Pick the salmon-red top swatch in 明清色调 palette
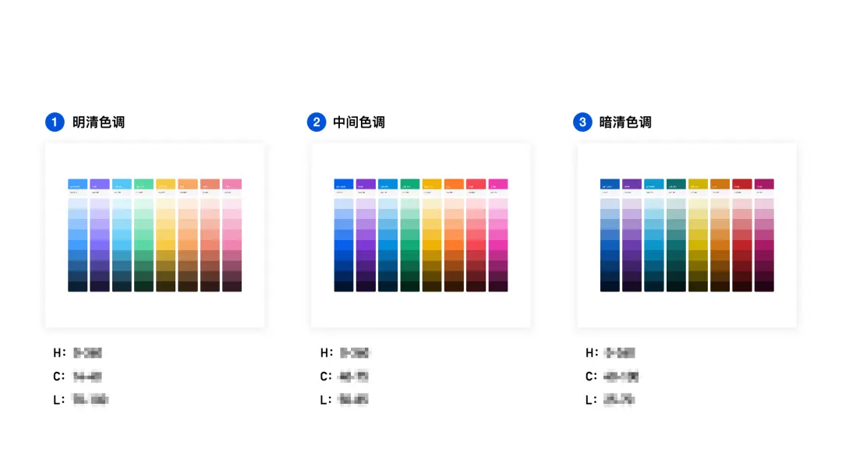842x474 pixels. (210, 184)
